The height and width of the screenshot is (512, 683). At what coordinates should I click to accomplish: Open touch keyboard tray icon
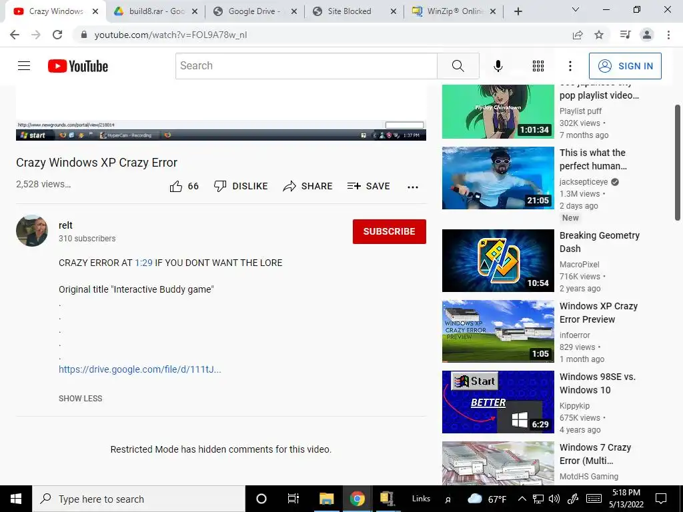(x=594, y=499)
